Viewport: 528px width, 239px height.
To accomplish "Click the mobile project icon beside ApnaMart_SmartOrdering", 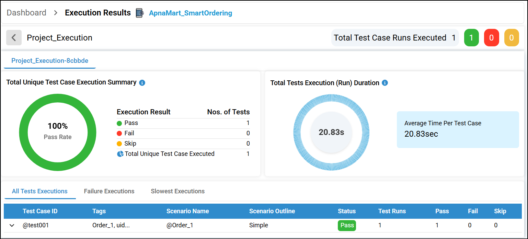I will (x=140, y=13).
